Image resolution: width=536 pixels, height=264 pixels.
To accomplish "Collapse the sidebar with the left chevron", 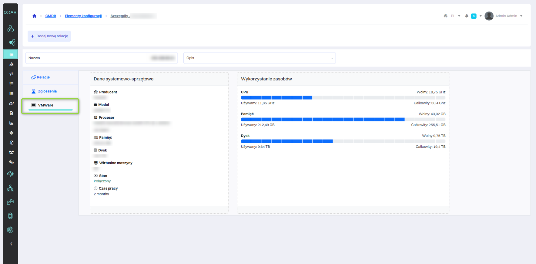I will point(11,244).
